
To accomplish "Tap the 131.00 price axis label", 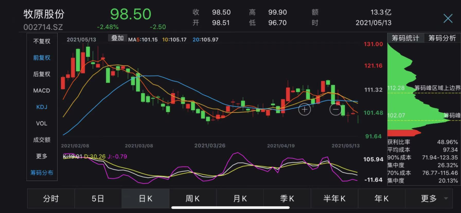I will [373, 44].
